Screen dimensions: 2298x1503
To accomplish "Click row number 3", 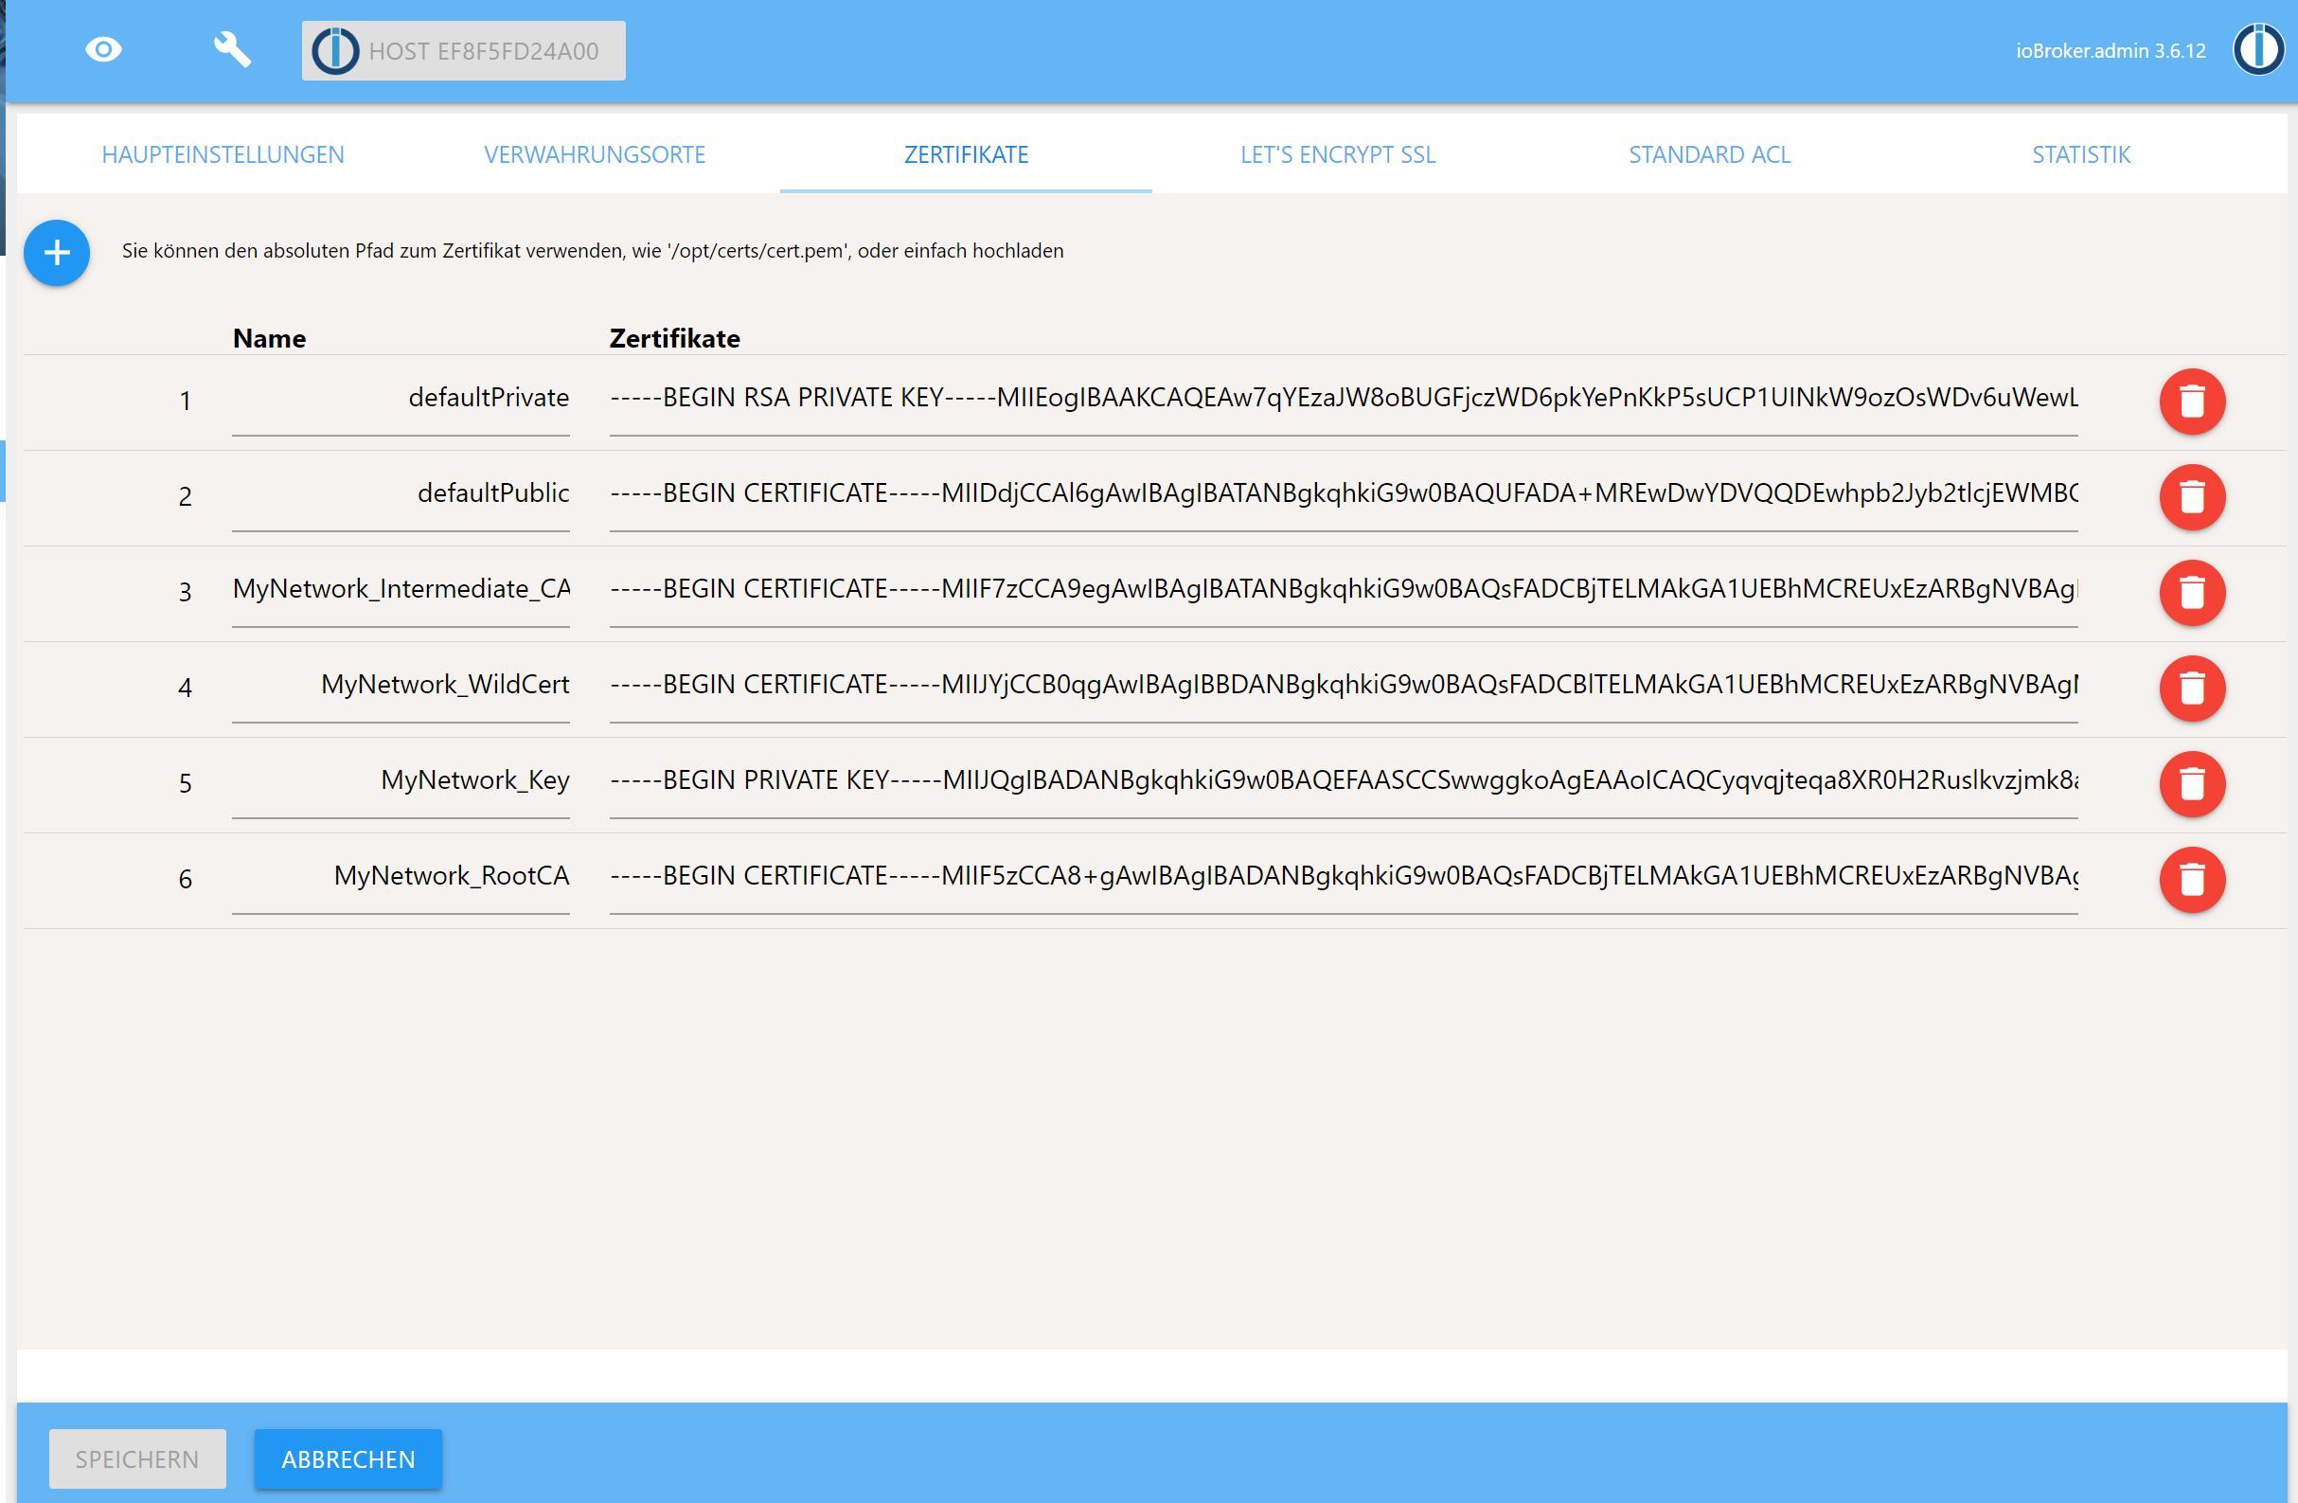I will [186, 591].
